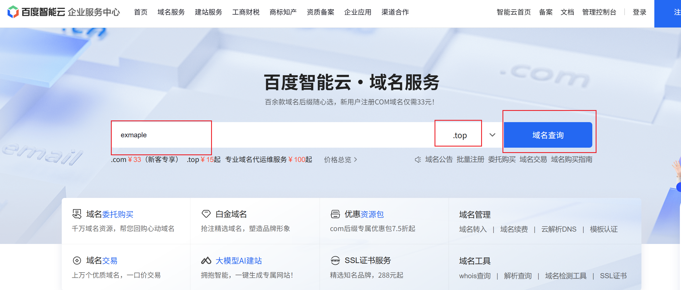Click the 域名续费 link
This screenshot has width=681, height=290.
point(514,229)
